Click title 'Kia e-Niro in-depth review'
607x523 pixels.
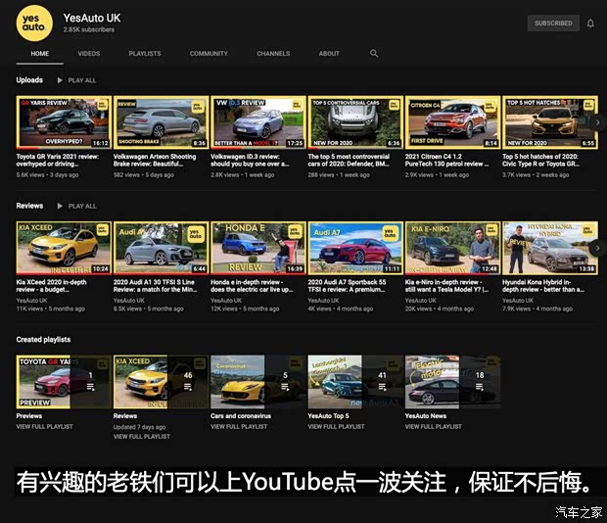pos(446,286)
